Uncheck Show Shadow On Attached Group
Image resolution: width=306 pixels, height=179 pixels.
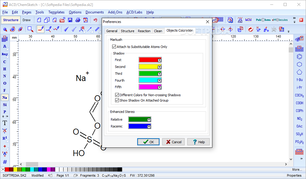tap(142, 100)
